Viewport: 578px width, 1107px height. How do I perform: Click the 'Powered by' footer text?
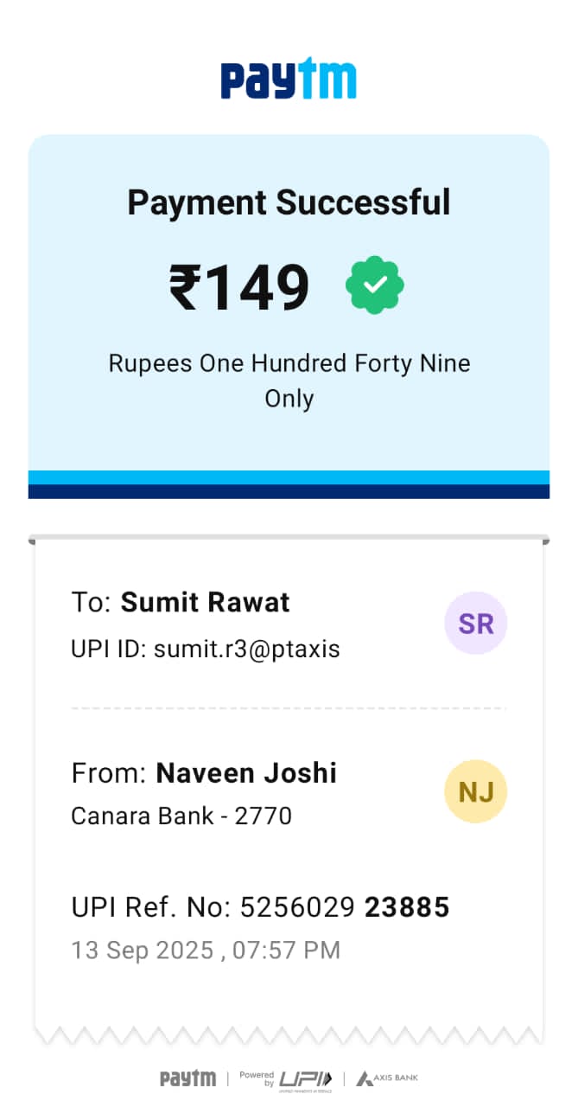(x=257, y=1078)
